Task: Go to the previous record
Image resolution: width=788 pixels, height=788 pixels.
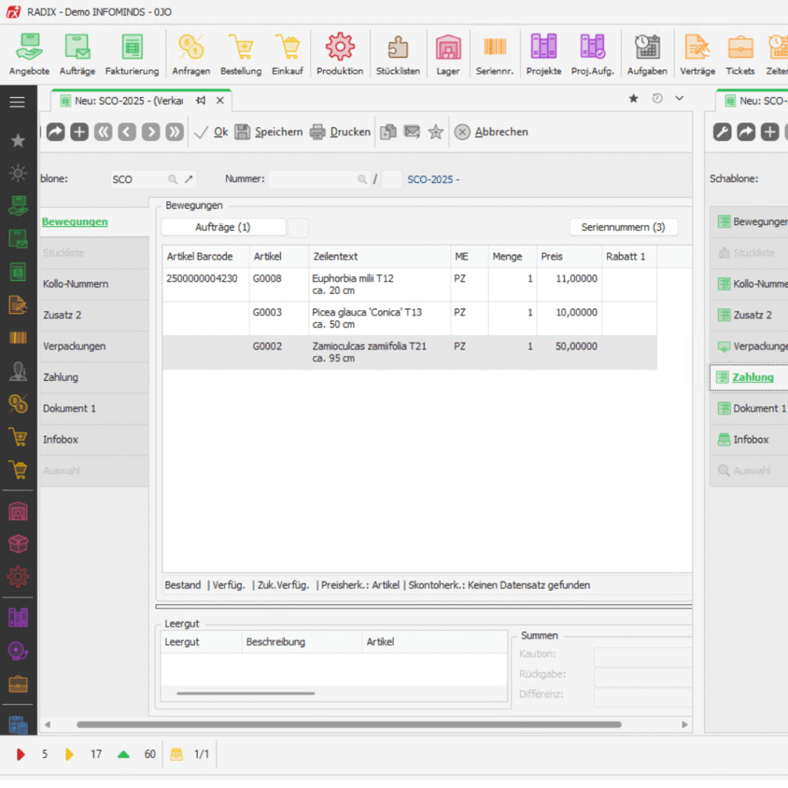Action: click(x=127, y=132)
